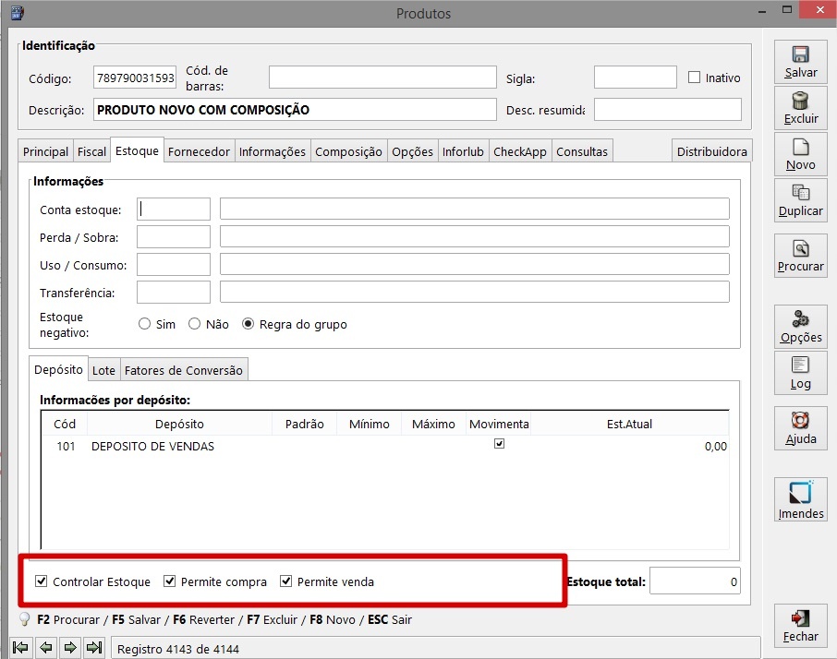Click the Código input field

point(135,78)
